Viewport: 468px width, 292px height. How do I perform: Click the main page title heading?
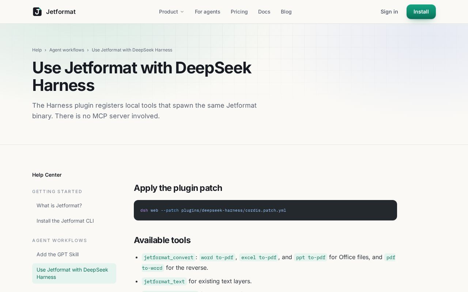pyautogui.click(x=142, y=76)
